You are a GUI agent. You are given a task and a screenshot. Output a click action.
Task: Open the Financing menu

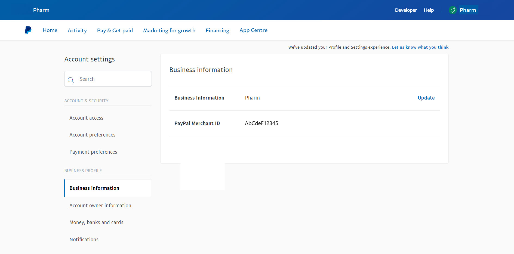217,30
